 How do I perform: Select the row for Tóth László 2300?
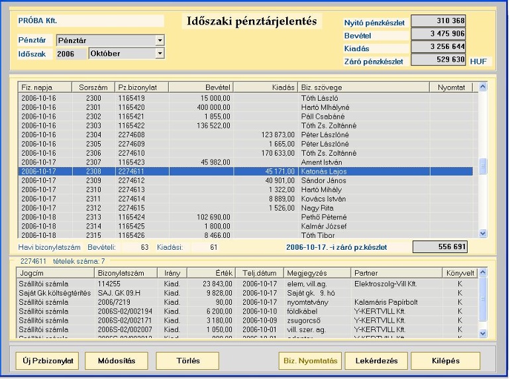point(246,98)
